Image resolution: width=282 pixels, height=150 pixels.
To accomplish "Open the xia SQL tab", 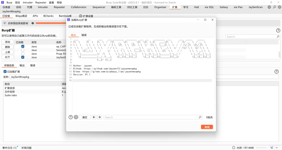I will [x=209, y=7].
